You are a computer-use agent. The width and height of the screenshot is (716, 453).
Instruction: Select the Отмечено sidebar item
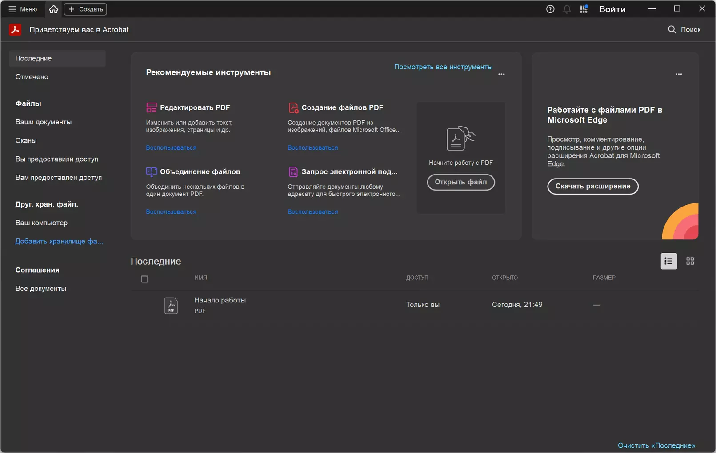(32, 77)
